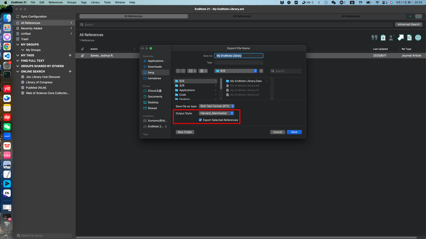This screenshot has height=239, width=426.
Task: Click the Advanced Search button
Action: [408, 24]
